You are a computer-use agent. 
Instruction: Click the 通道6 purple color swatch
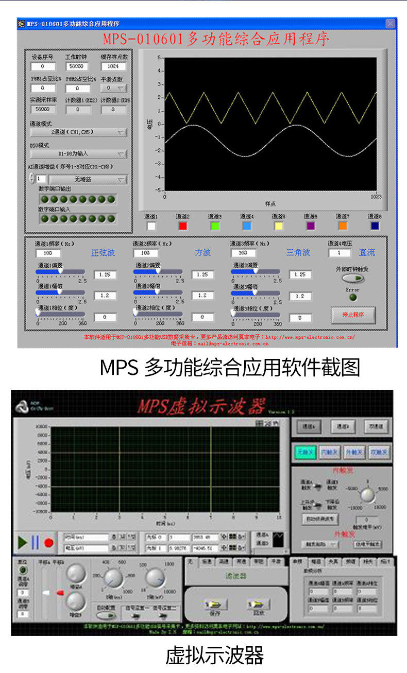[x=311, y=226]
